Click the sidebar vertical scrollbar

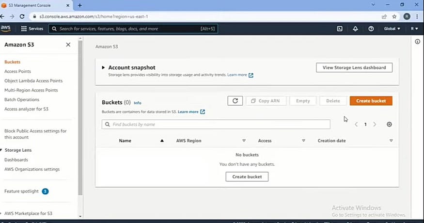click(x=80, y=118)
